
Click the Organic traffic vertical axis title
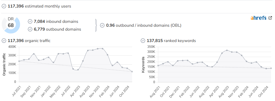click(x=4, y=65)
